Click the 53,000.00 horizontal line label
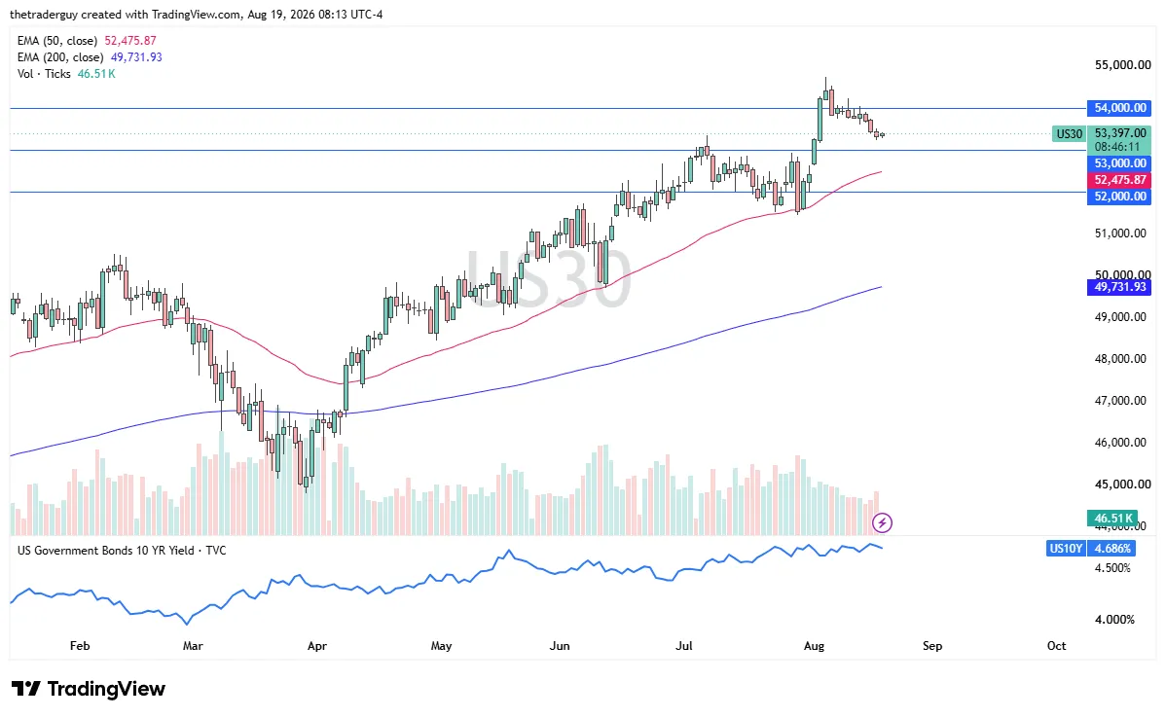This screenshot has height=718, width=1166. (1118, 162)
